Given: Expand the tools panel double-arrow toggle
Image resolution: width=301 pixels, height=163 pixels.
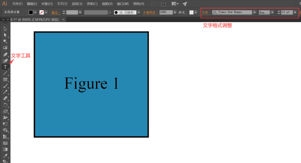Looking at the screenshot, I should click(3, 20).
